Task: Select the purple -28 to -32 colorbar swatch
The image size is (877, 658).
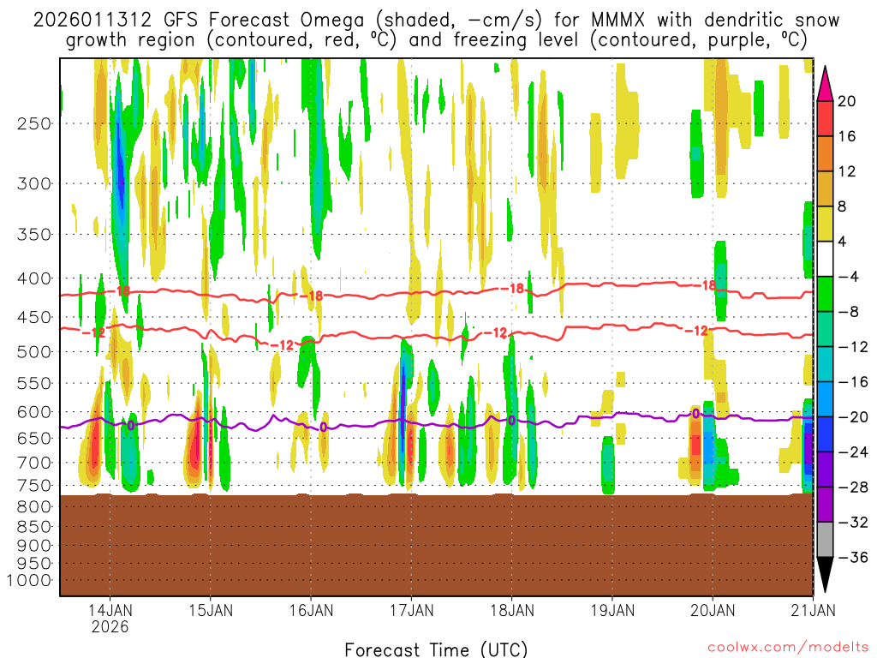Action: [826, 504]
